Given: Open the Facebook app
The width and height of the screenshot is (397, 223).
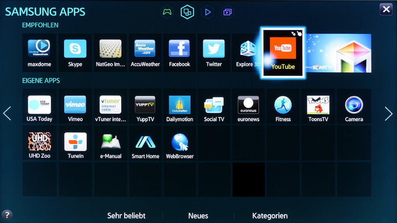Looking at the screenshot, I should [180, 52].
